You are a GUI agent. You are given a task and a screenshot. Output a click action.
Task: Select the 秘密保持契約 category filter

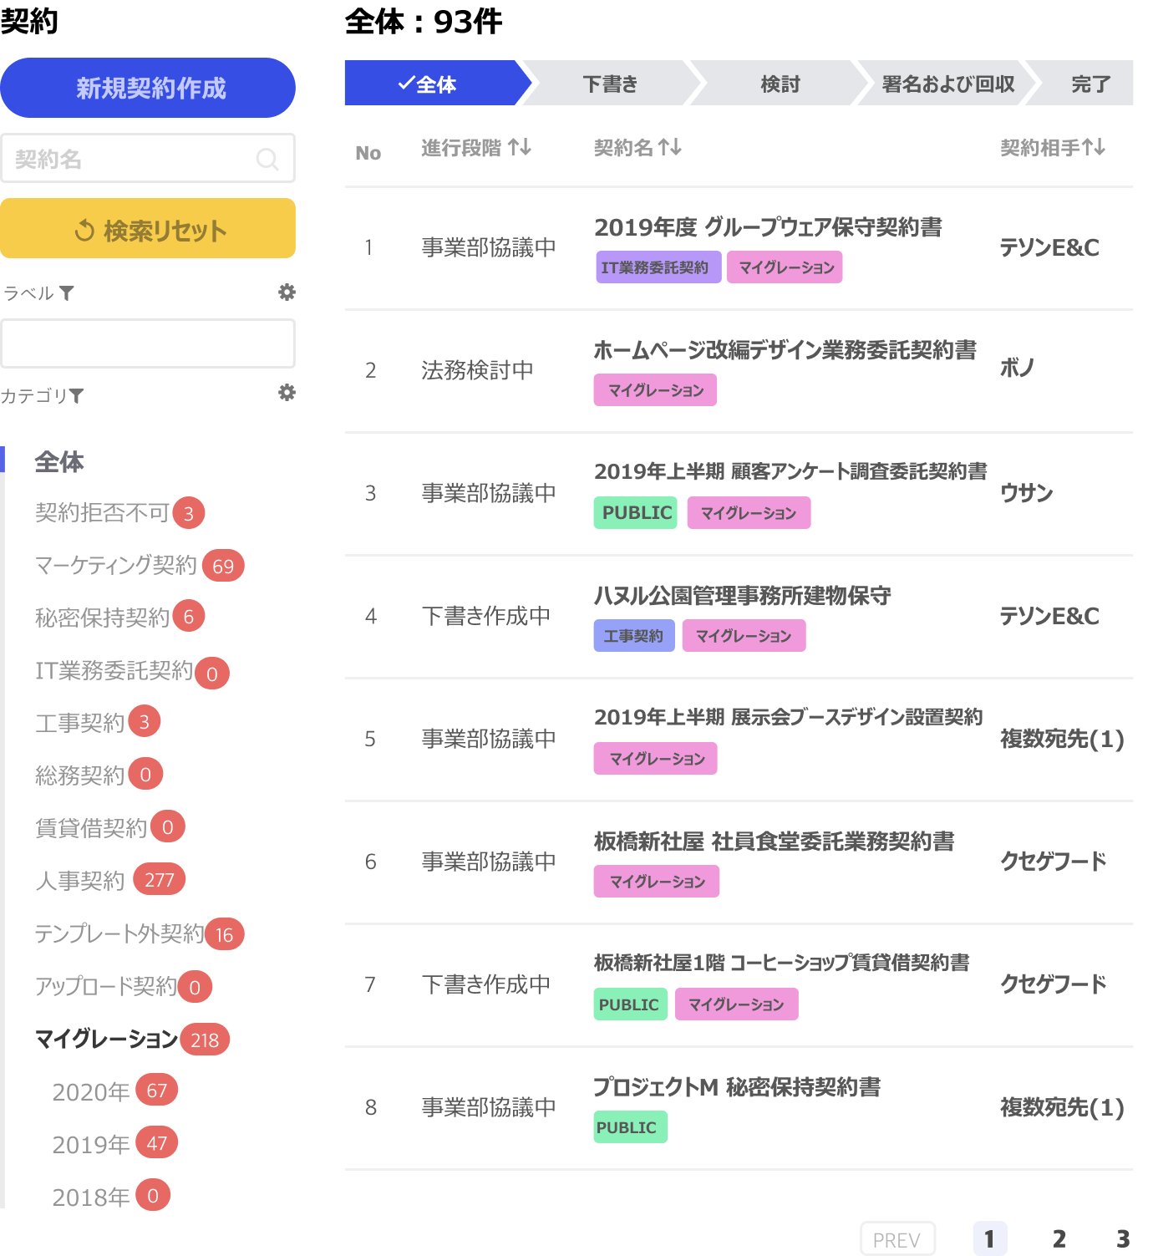[x=99, y=617]
